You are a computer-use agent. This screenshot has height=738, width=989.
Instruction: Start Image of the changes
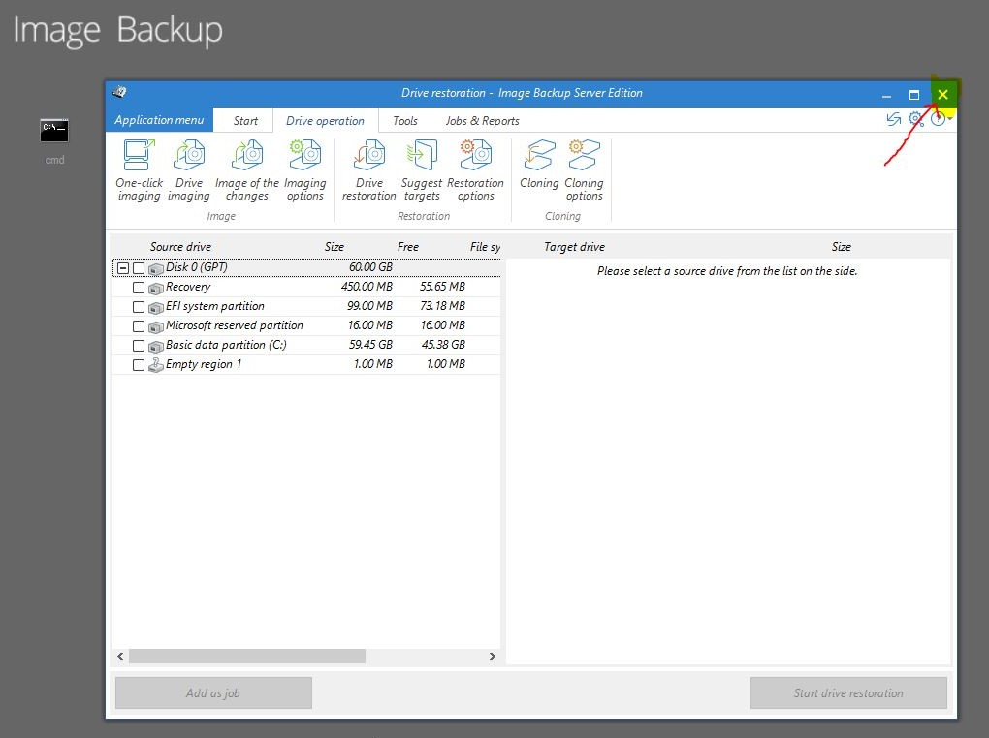tap(246, 170)
